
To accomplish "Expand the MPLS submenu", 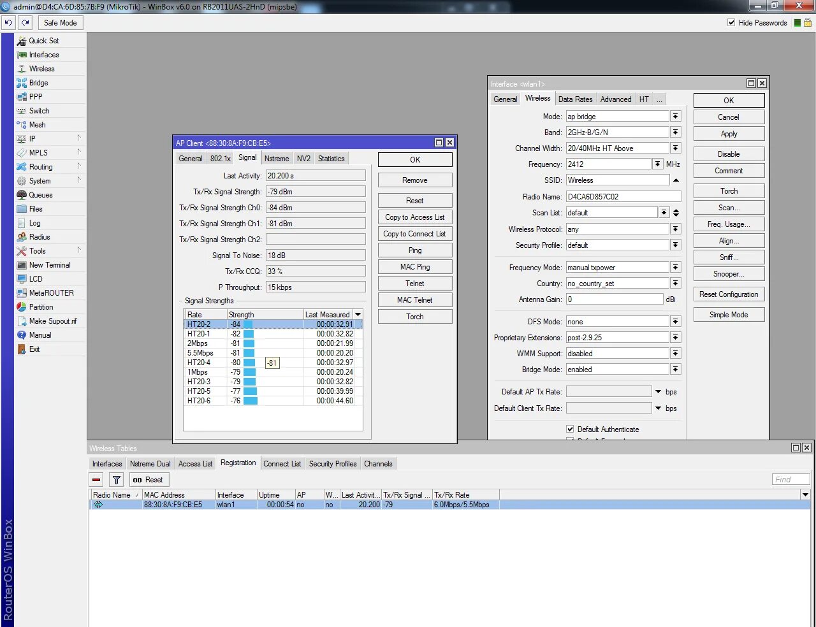I will pos(79,152).
